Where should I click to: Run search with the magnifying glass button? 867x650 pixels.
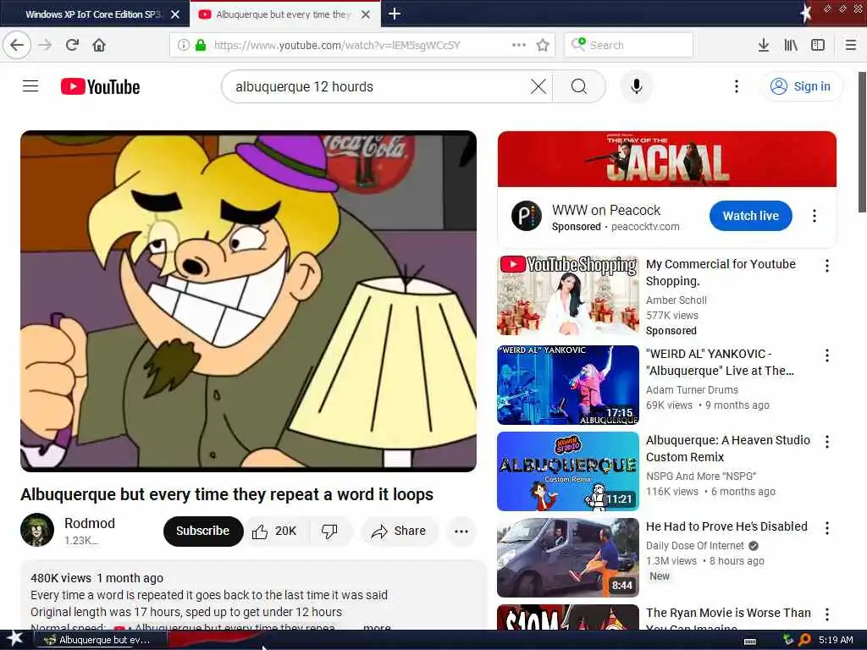[579, 86]
